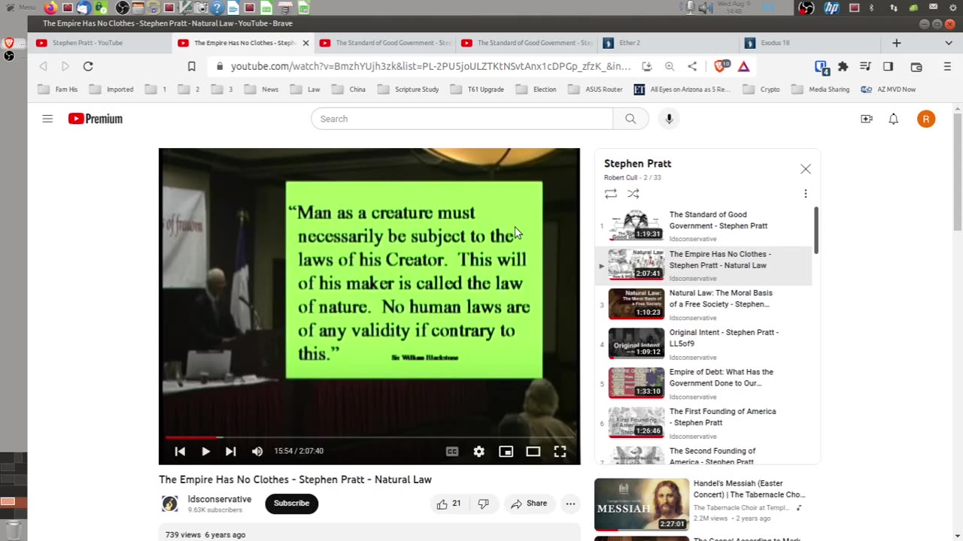Select The First Founding of America video

[x=703, y=422]
